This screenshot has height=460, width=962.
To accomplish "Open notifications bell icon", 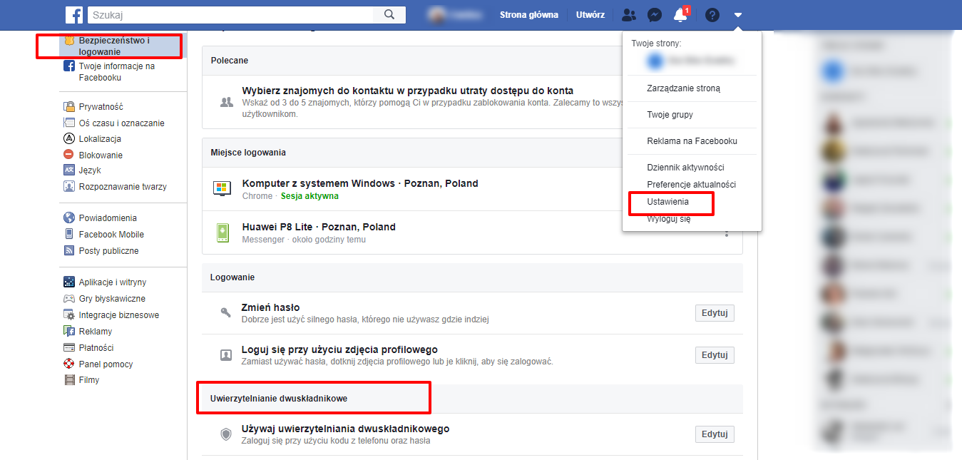I will [x=680, y=14].
